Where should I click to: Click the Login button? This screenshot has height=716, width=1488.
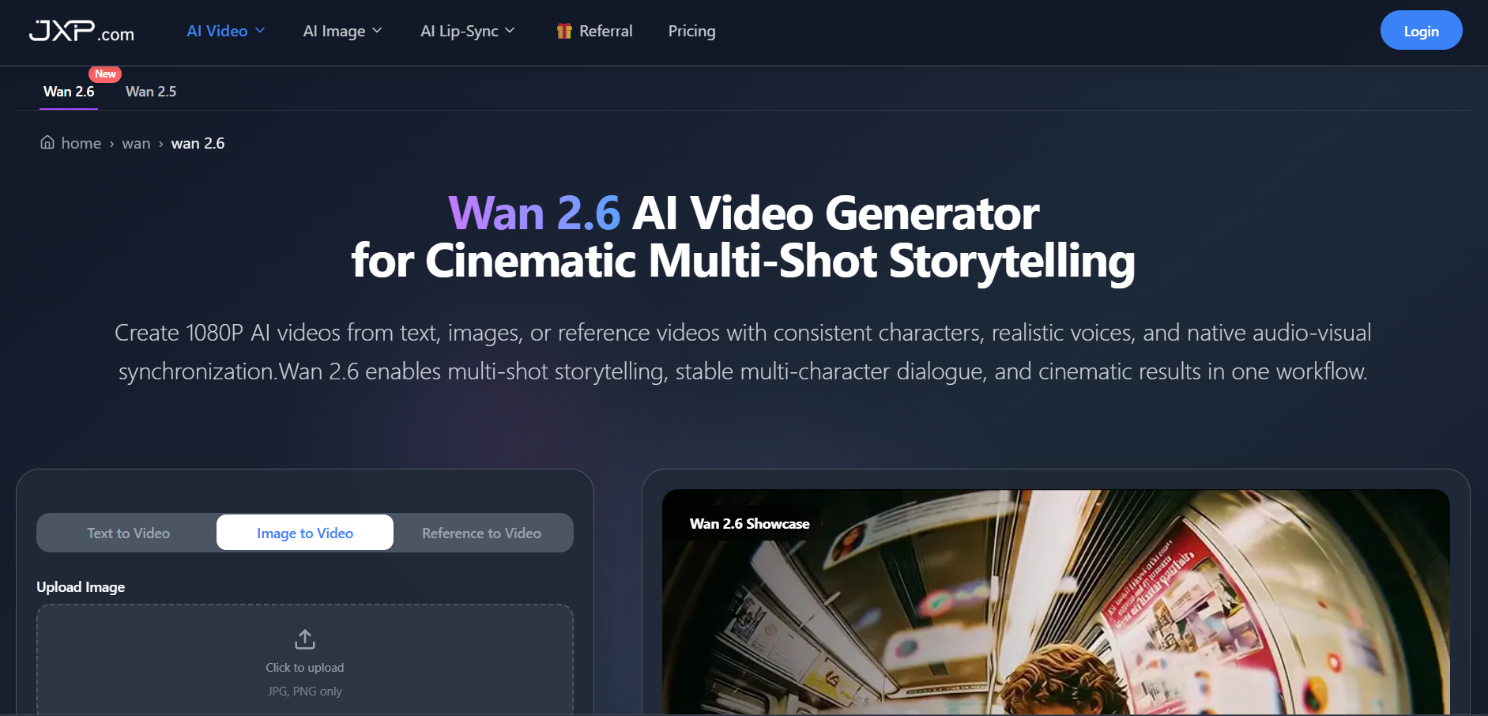tap(1421, 31)
